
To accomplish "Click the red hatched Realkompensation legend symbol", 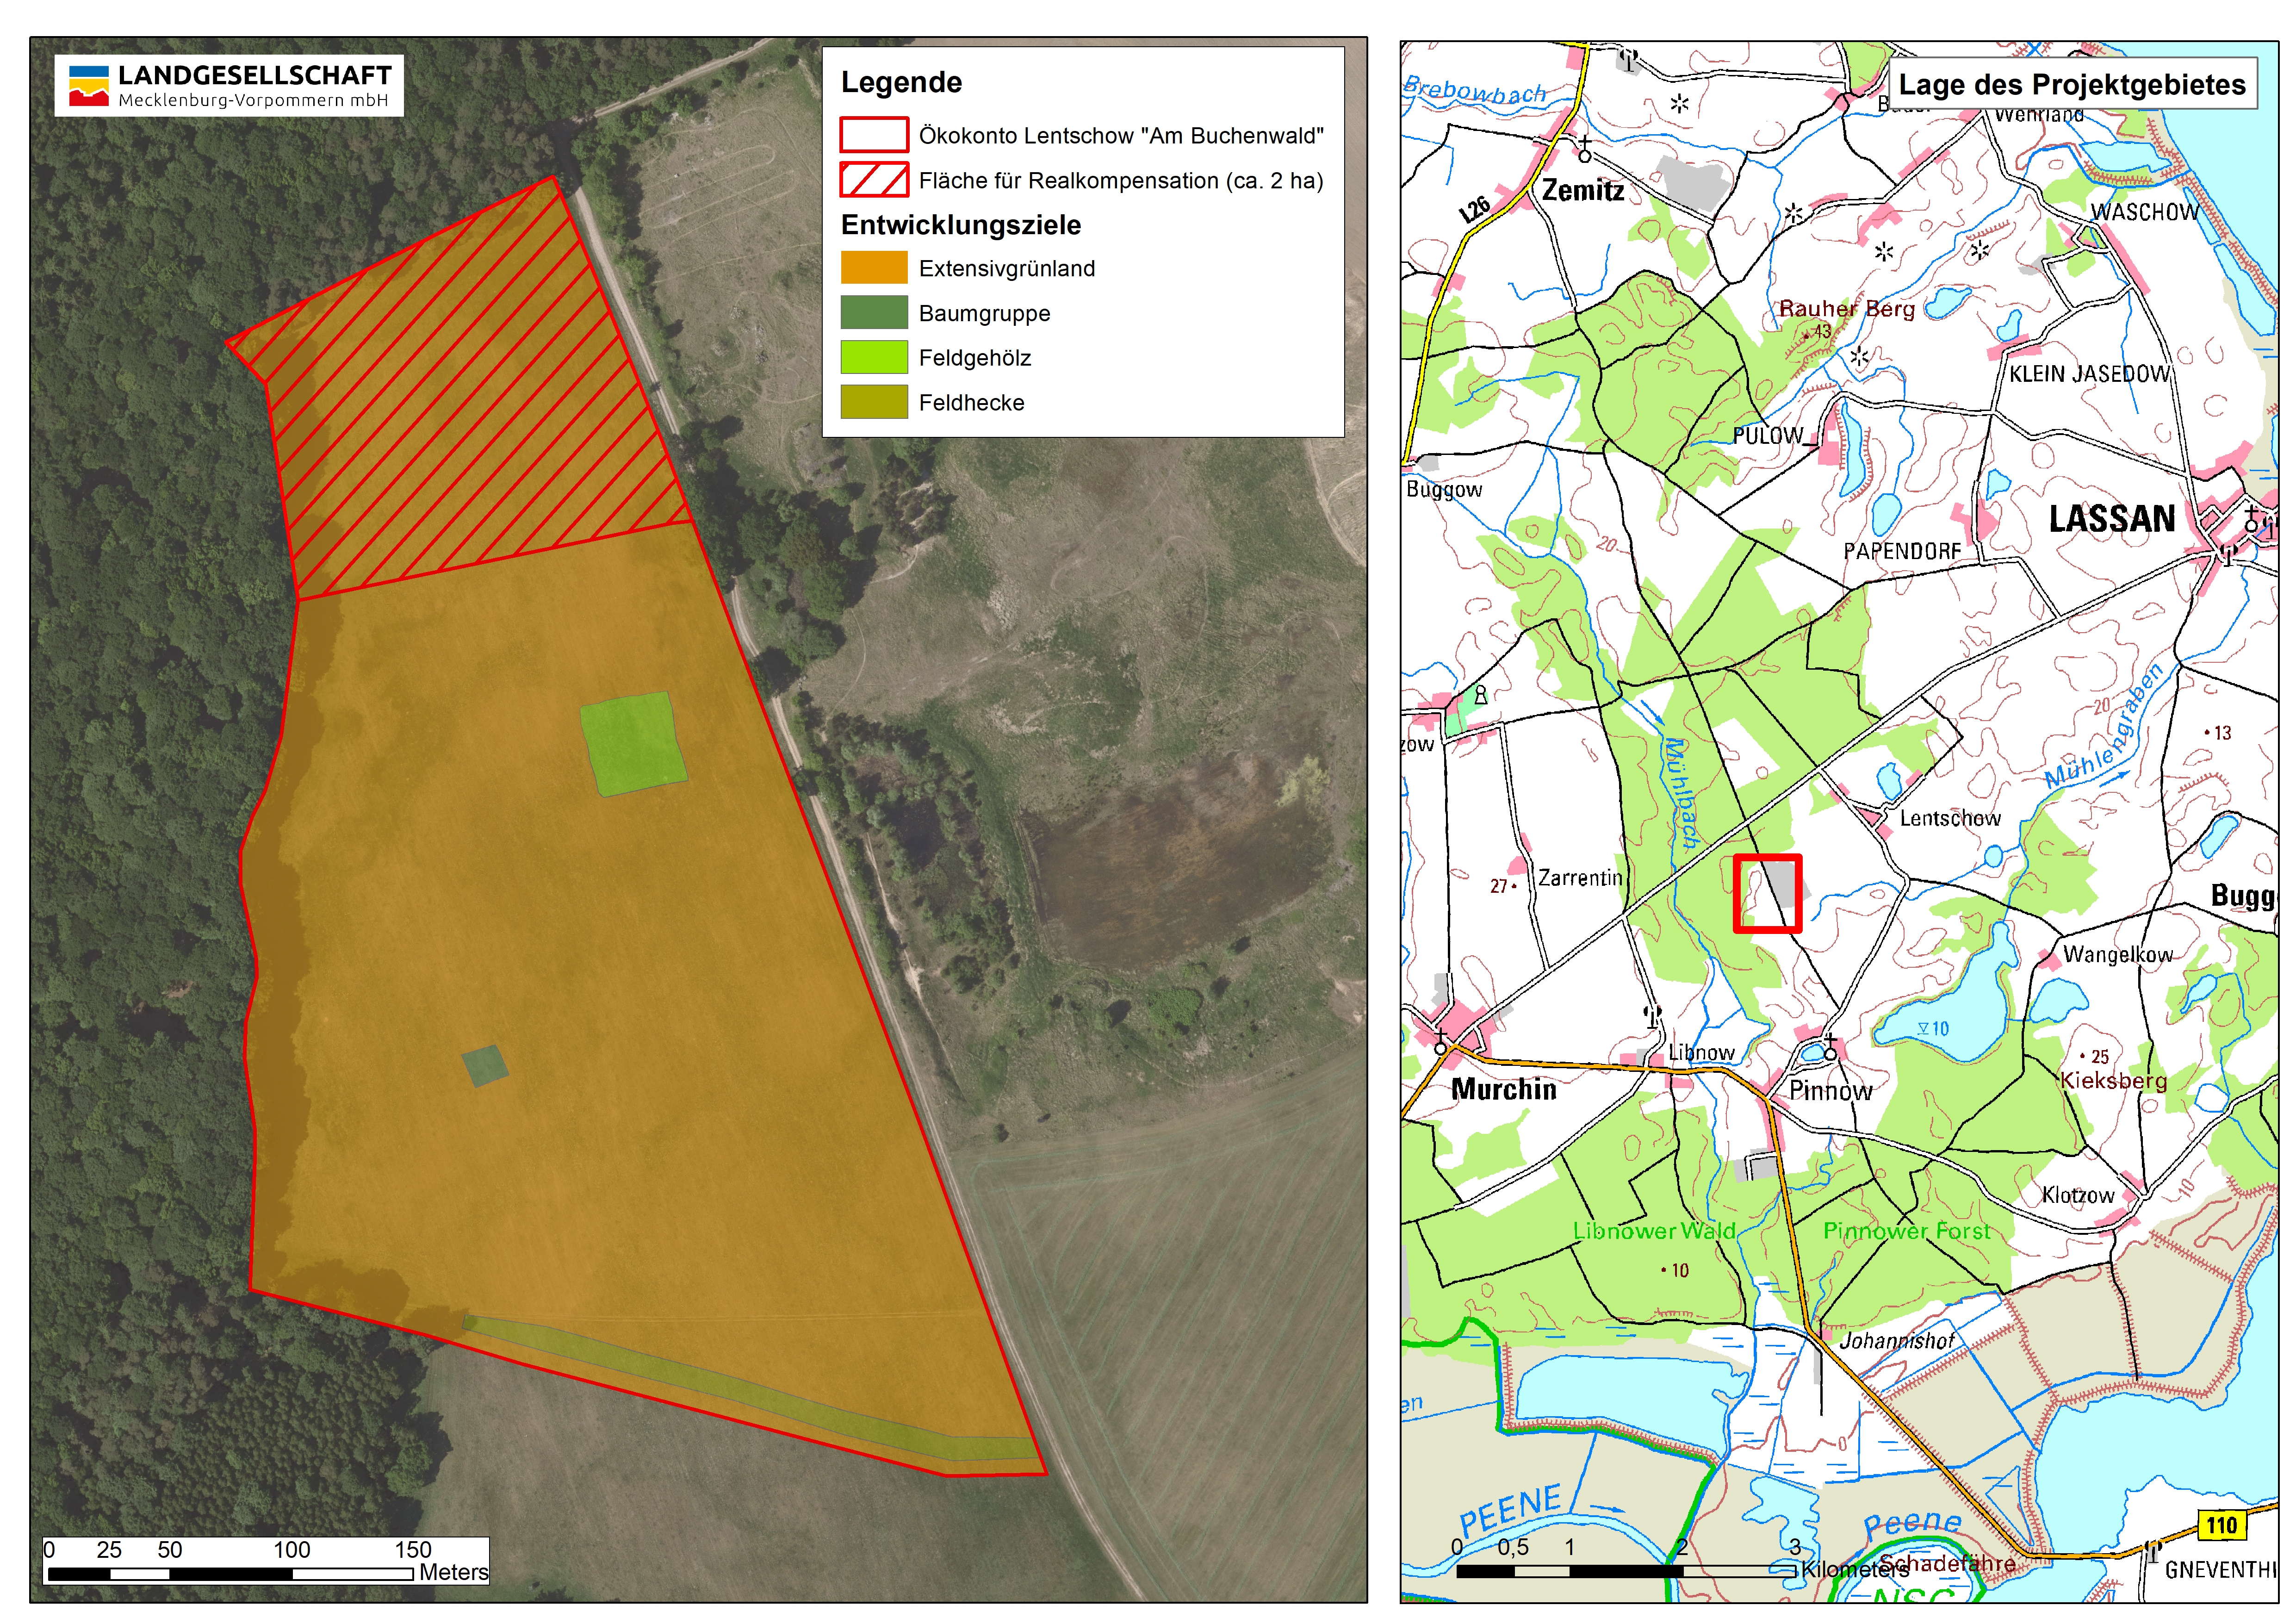I will click(x=874, y=180).
